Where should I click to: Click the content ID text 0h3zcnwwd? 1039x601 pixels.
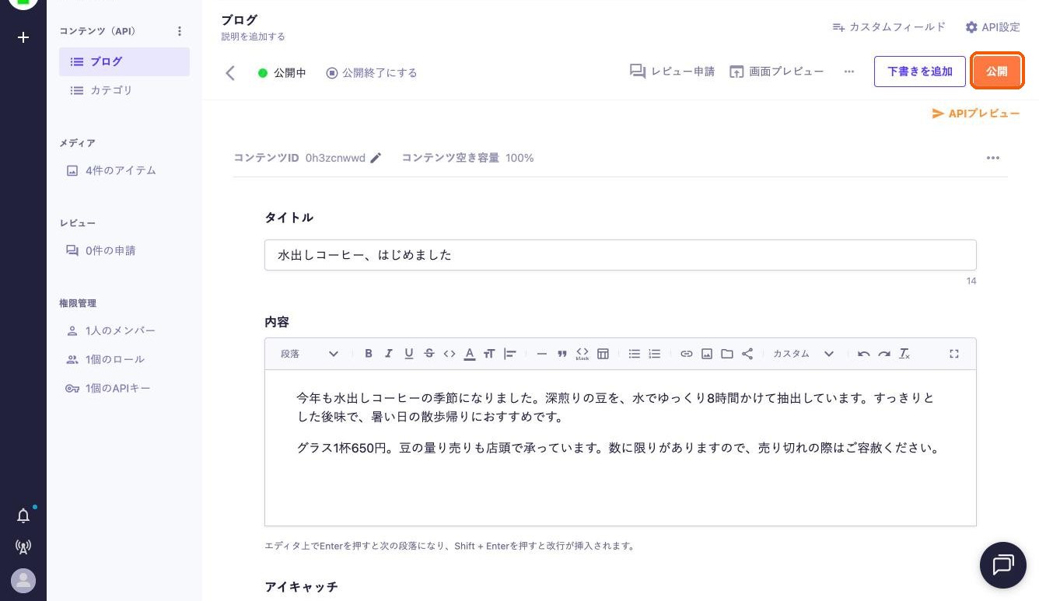pos(335,158)
